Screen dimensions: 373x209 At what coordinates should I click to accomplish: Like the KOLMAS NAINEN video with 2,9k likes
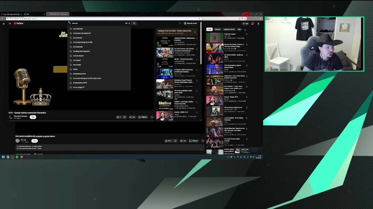tap(168, 141)
